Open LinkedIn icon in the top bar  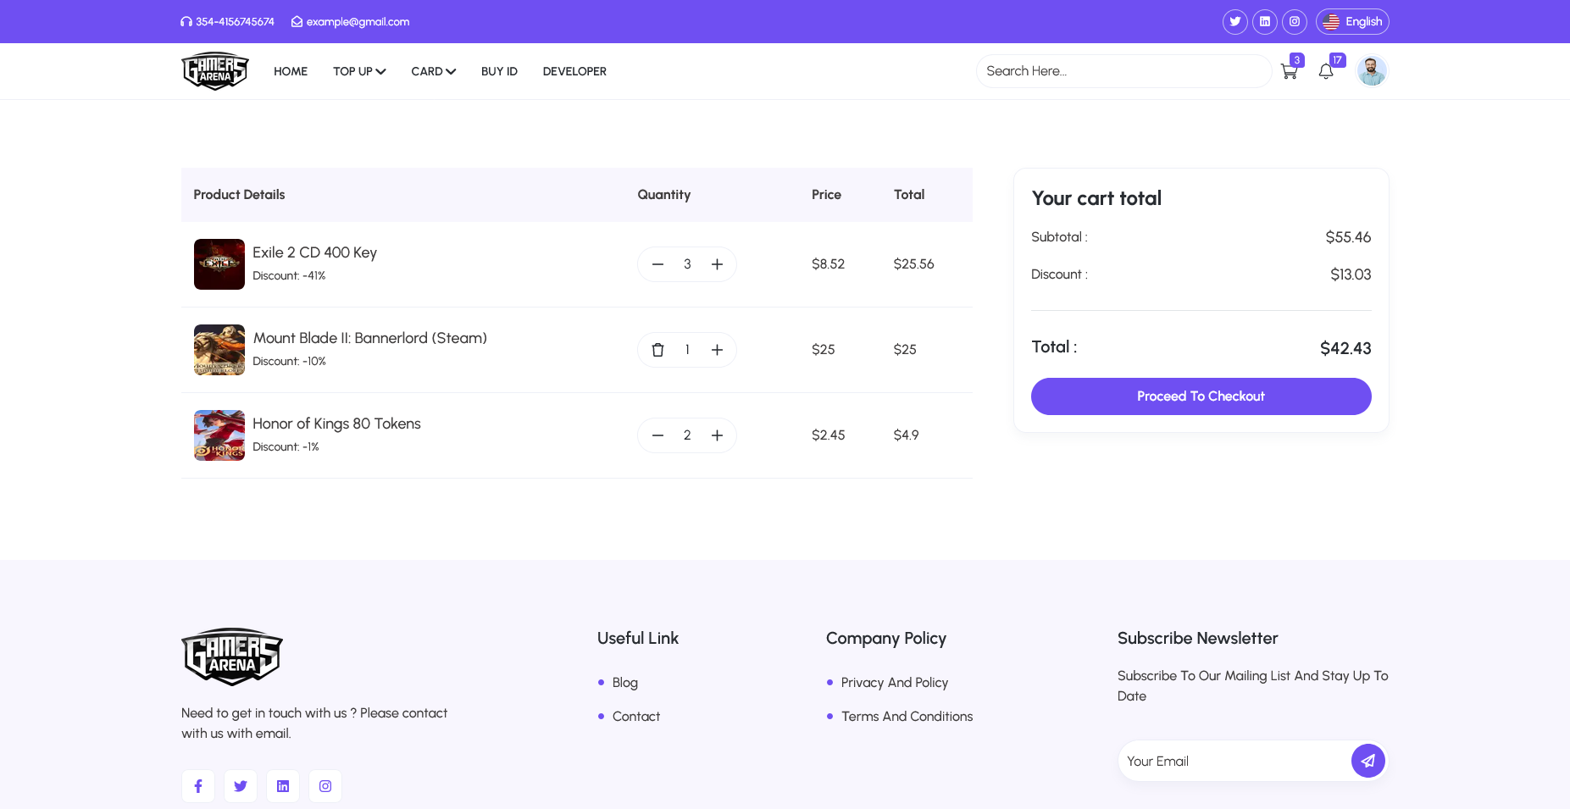[x=1265, y=22]
